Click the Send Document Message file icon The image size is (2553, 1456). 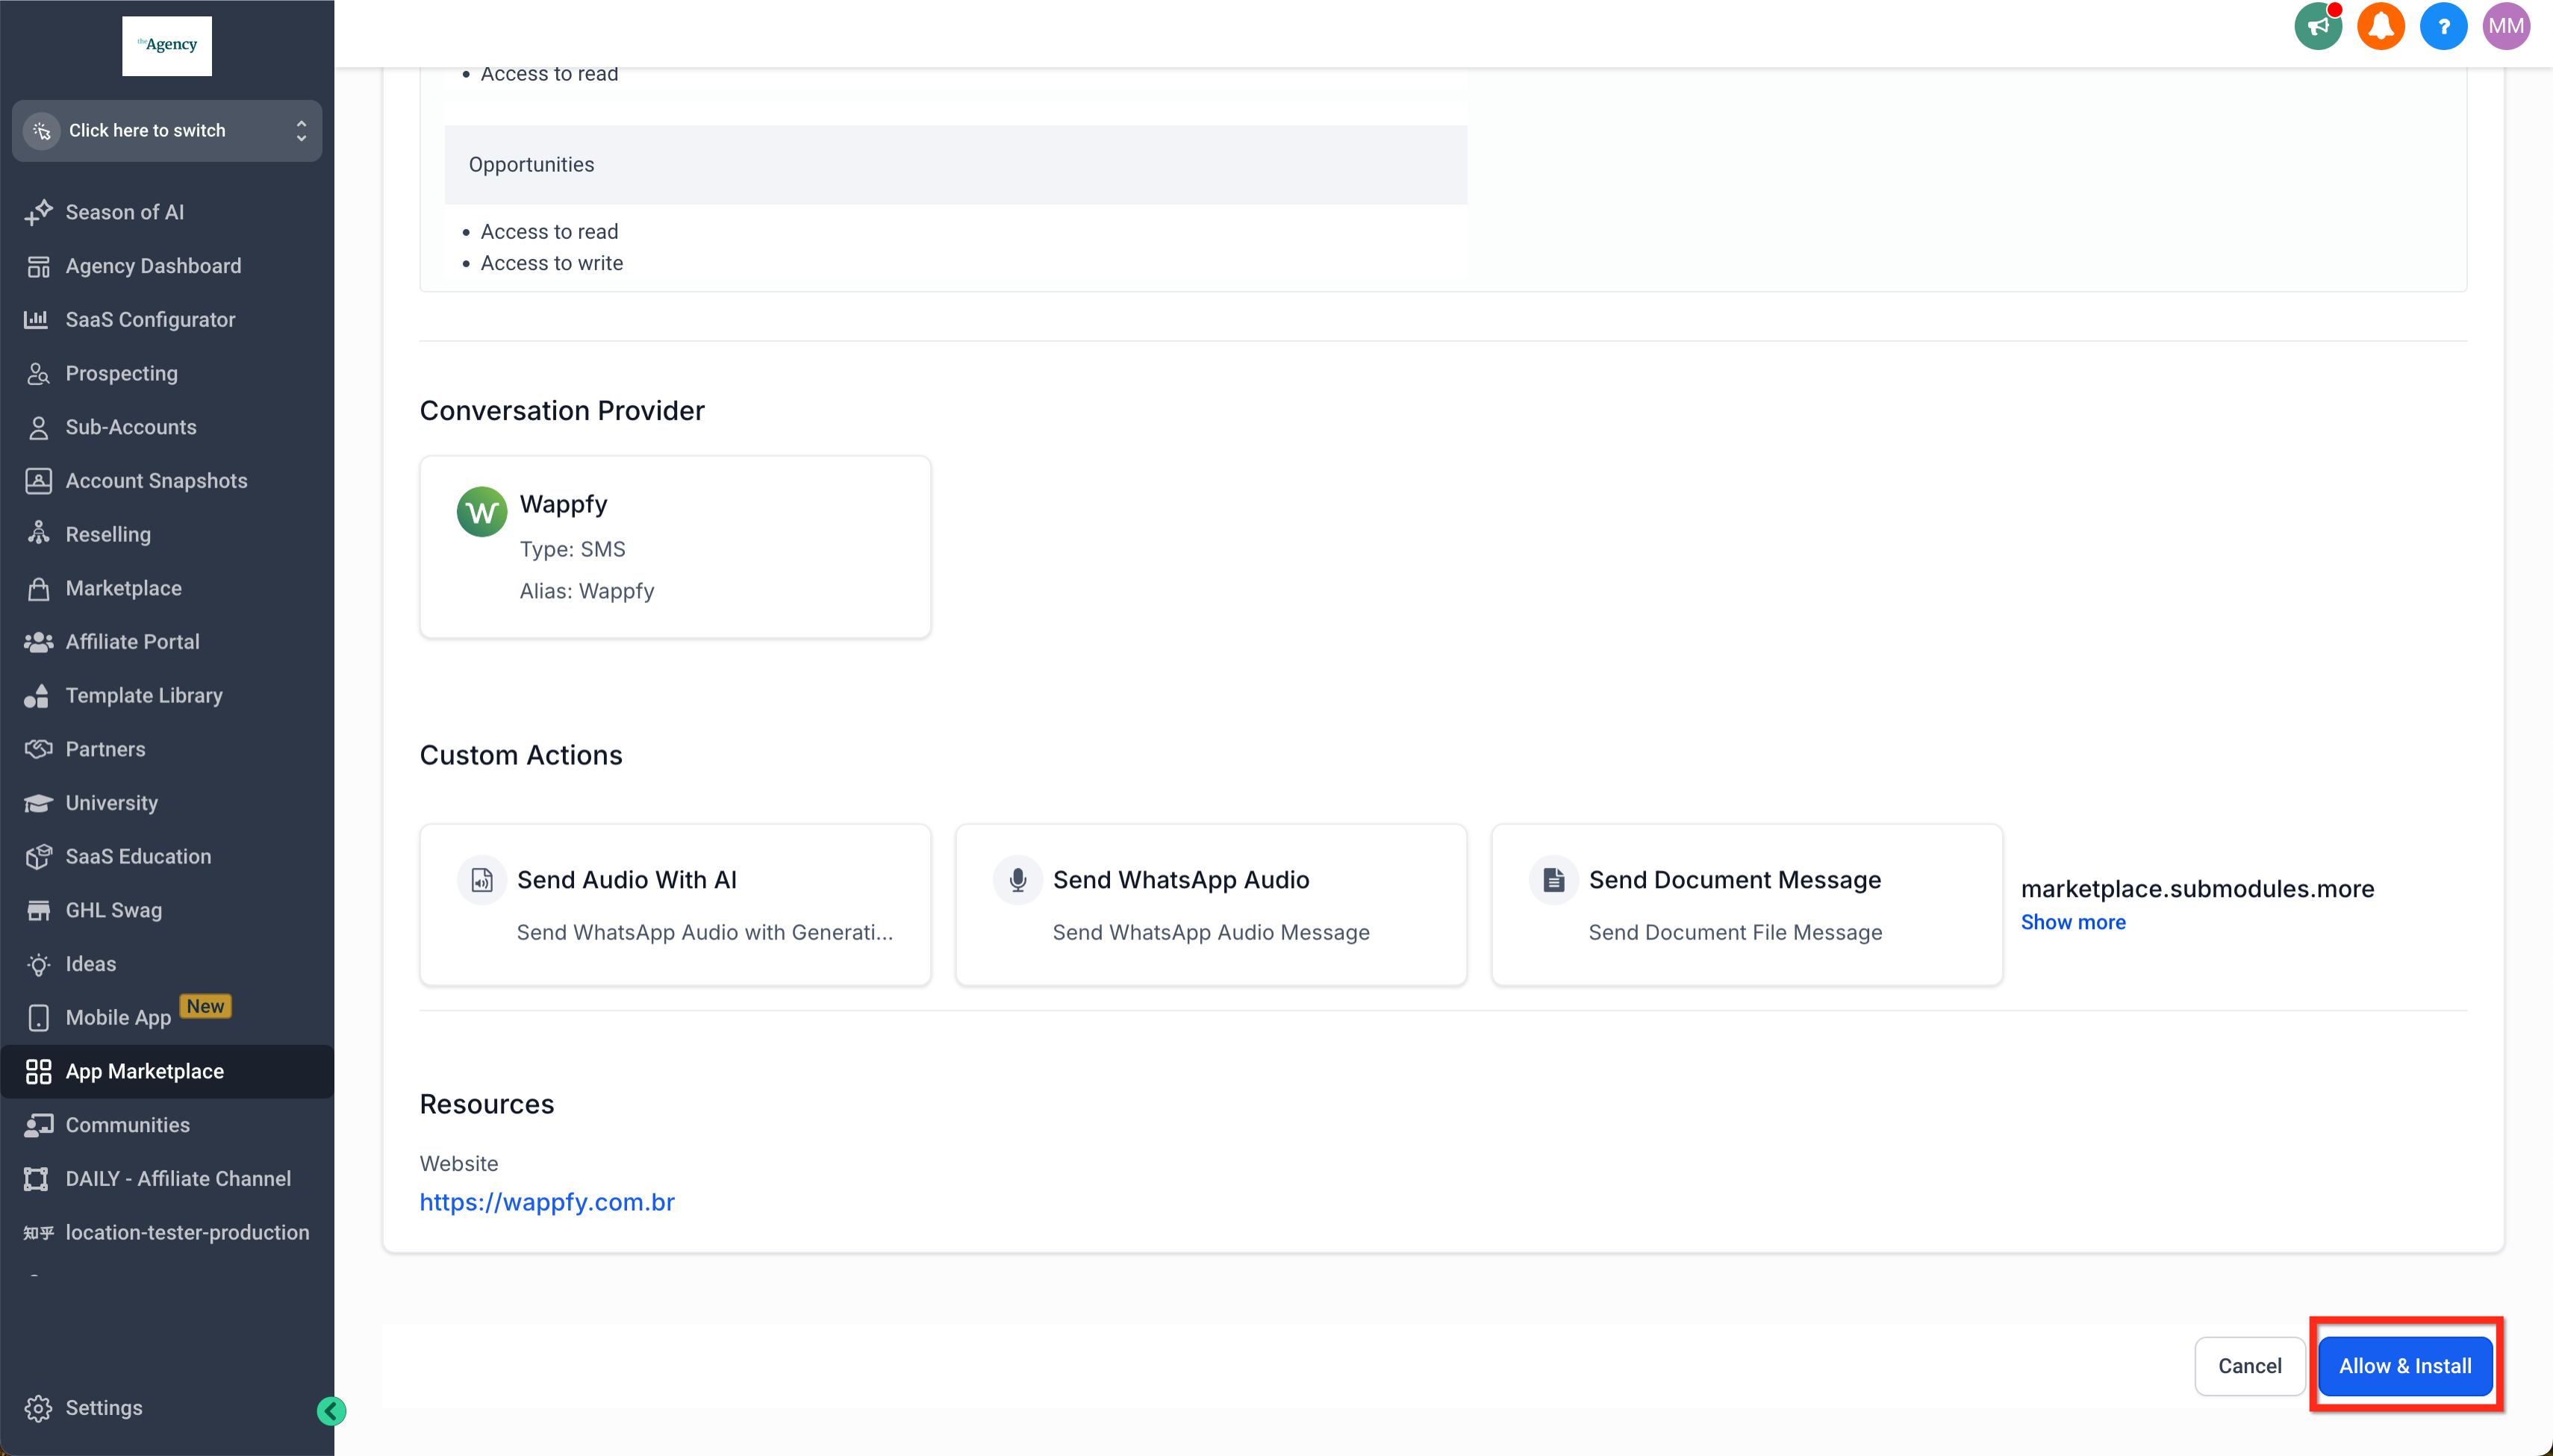[1553, 880]
